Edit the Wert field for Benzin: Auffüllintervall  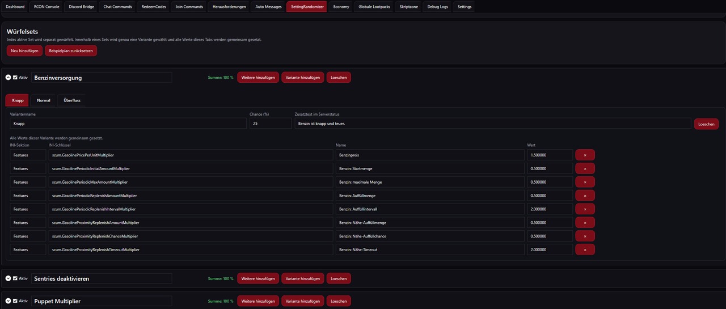click(550, 209)
